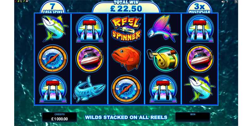The height and width of the screenshot is (126, 252).
Task: Select the golden fishing reel symbol
Action: [163, 59]
